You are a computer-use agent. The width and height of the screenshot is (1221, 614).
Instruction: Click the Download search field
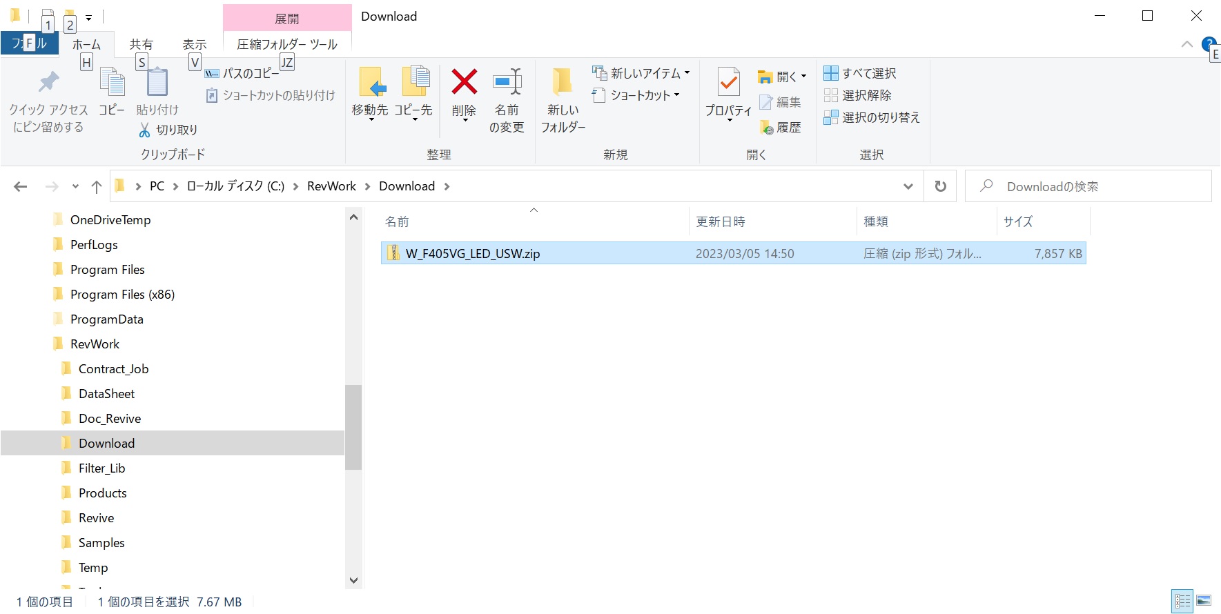tap(1088, 186)
